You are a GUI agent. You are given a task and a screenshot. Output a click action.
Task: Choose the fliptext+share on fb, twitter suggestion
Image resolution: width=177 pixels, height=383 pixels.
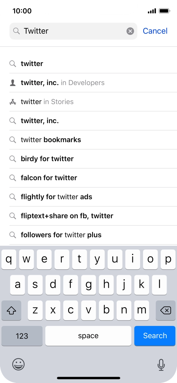67,216
